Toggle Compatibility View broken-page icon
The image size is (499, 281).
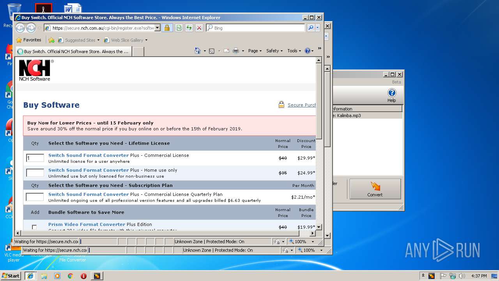pyautogui.click(x=179, y=28)
